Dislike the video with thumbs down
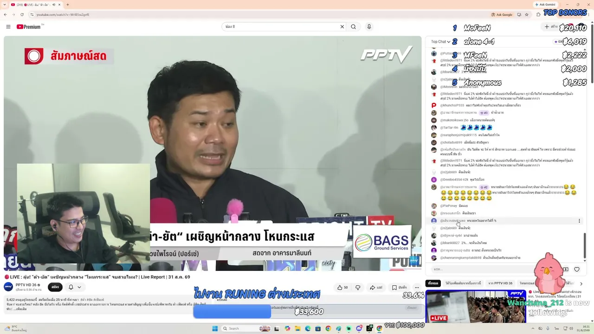Viewport: 594px width, 334px height. click(358, 287)
